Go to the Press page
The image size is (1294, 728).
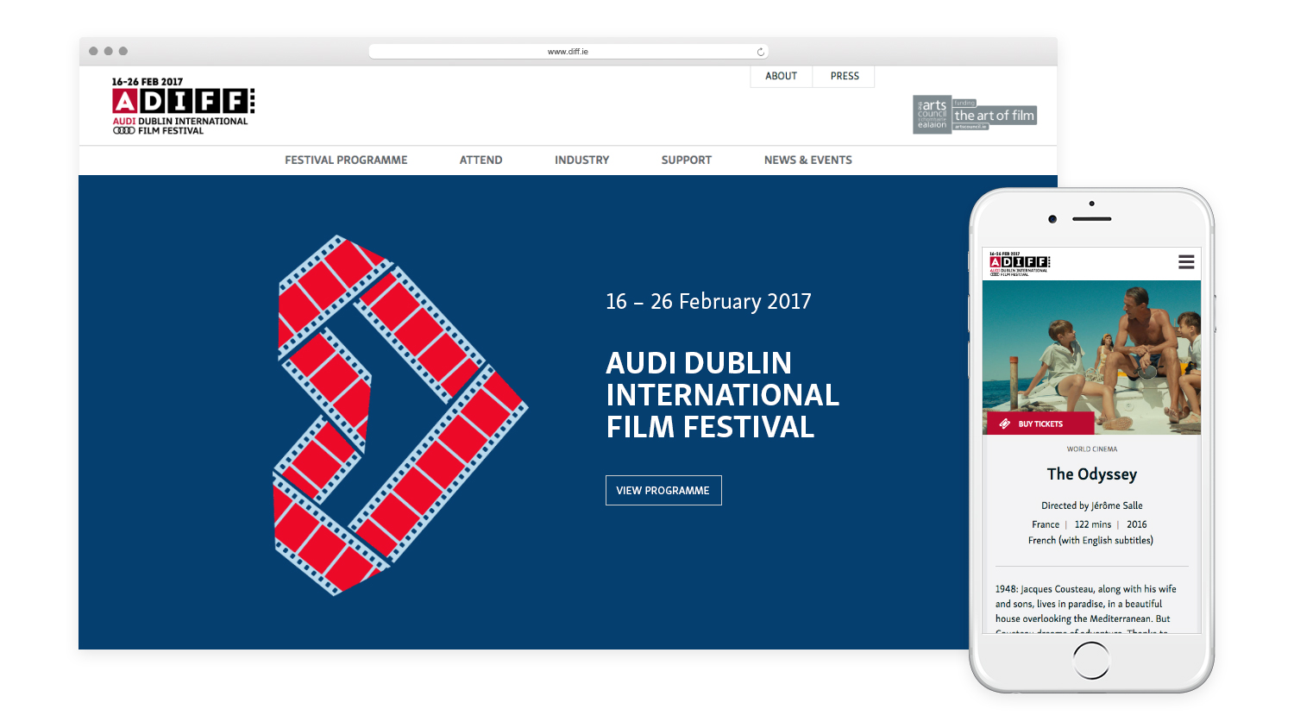[845, 76]
